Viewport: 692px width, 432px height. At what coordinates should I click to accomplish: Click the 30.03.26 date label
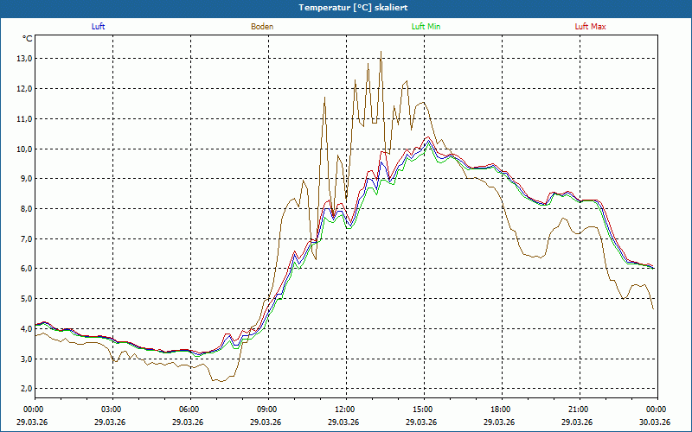coord(655,422)
